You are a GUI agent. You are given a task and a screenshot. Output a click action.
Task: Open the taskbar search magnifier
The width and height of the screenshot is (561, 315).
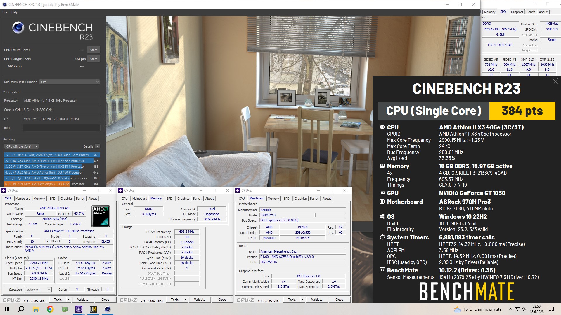(x=21, y=309)
